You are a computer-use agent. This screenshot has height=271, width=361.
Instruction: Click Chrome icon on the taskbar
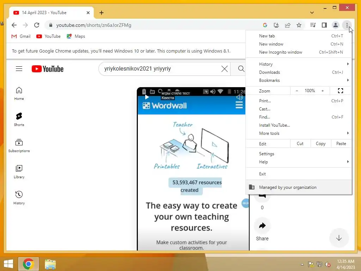click(29, 264)
